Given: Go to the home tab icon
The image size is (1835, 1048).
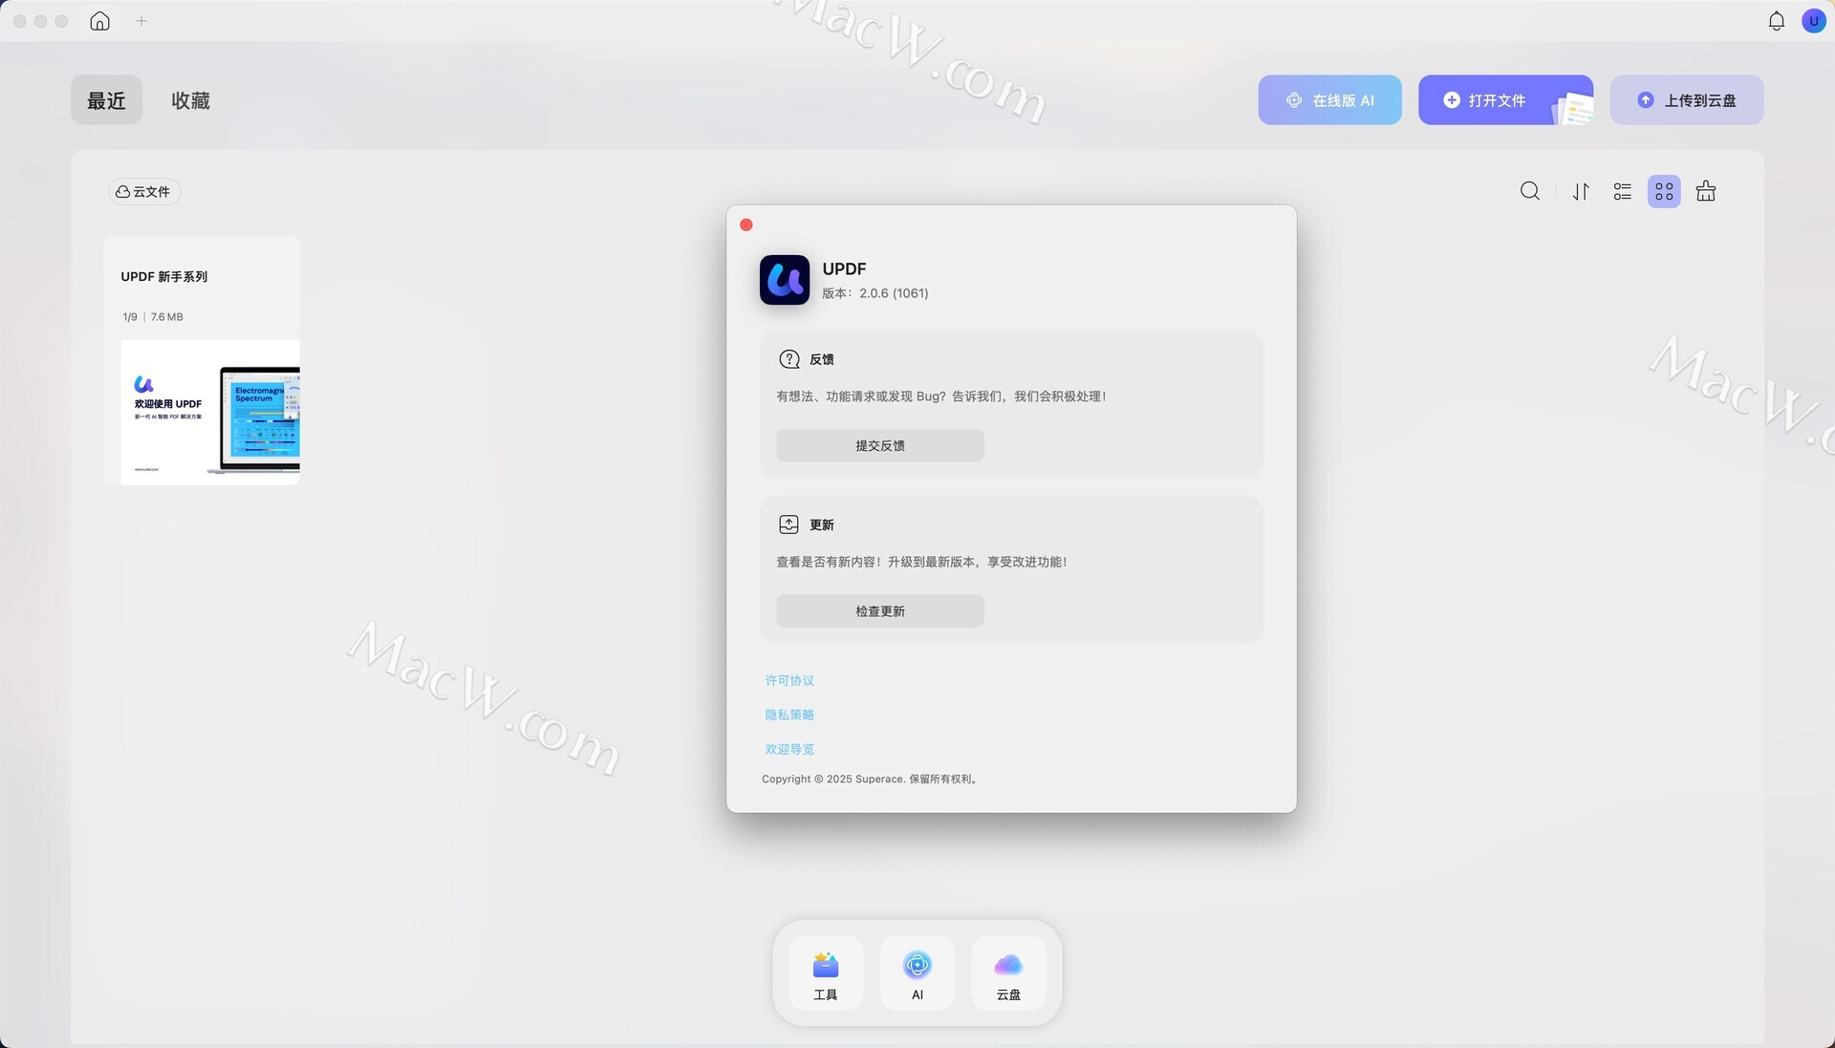Looking at the screenshot, I should (x=99, y=21).
